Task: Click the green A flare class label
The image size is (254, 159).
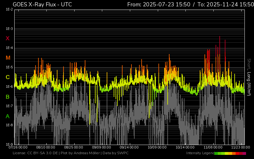Action: point(8,116)
